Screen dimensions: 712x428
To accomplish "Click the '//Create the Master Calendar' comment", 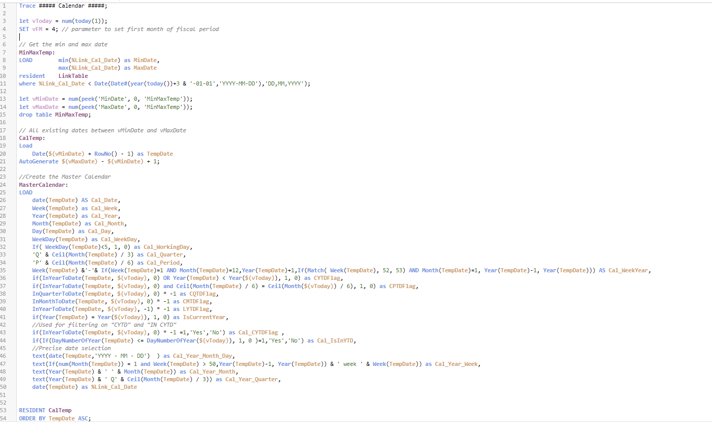I will (x=65, y=177).
